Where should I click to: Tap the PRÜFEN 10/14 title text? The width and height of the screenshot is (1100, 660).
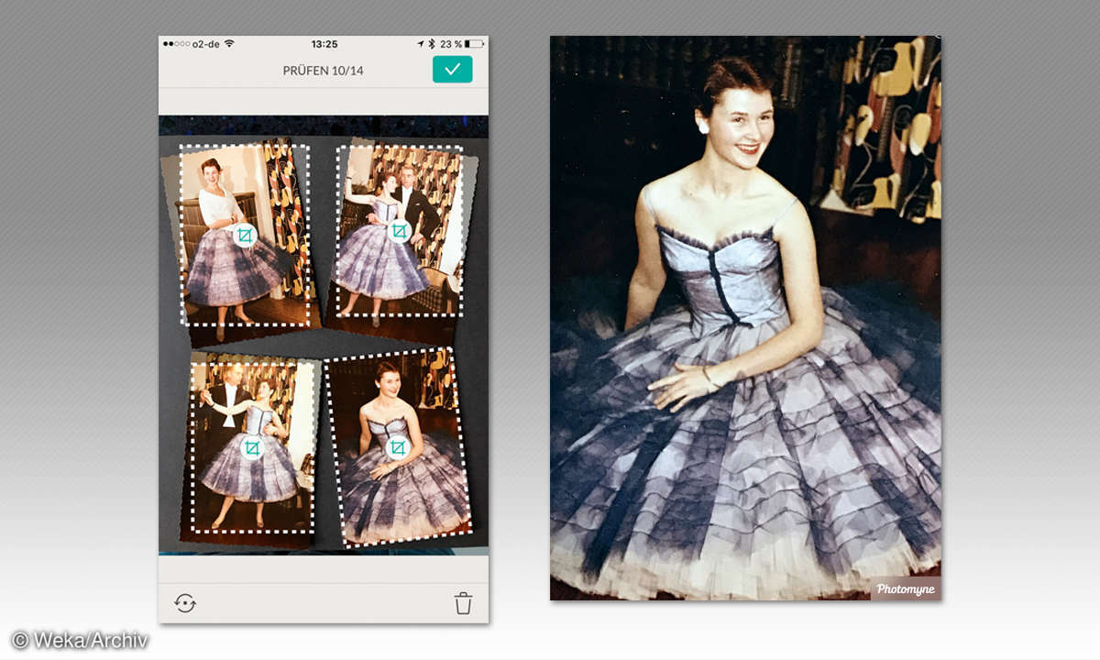[323, 71]
